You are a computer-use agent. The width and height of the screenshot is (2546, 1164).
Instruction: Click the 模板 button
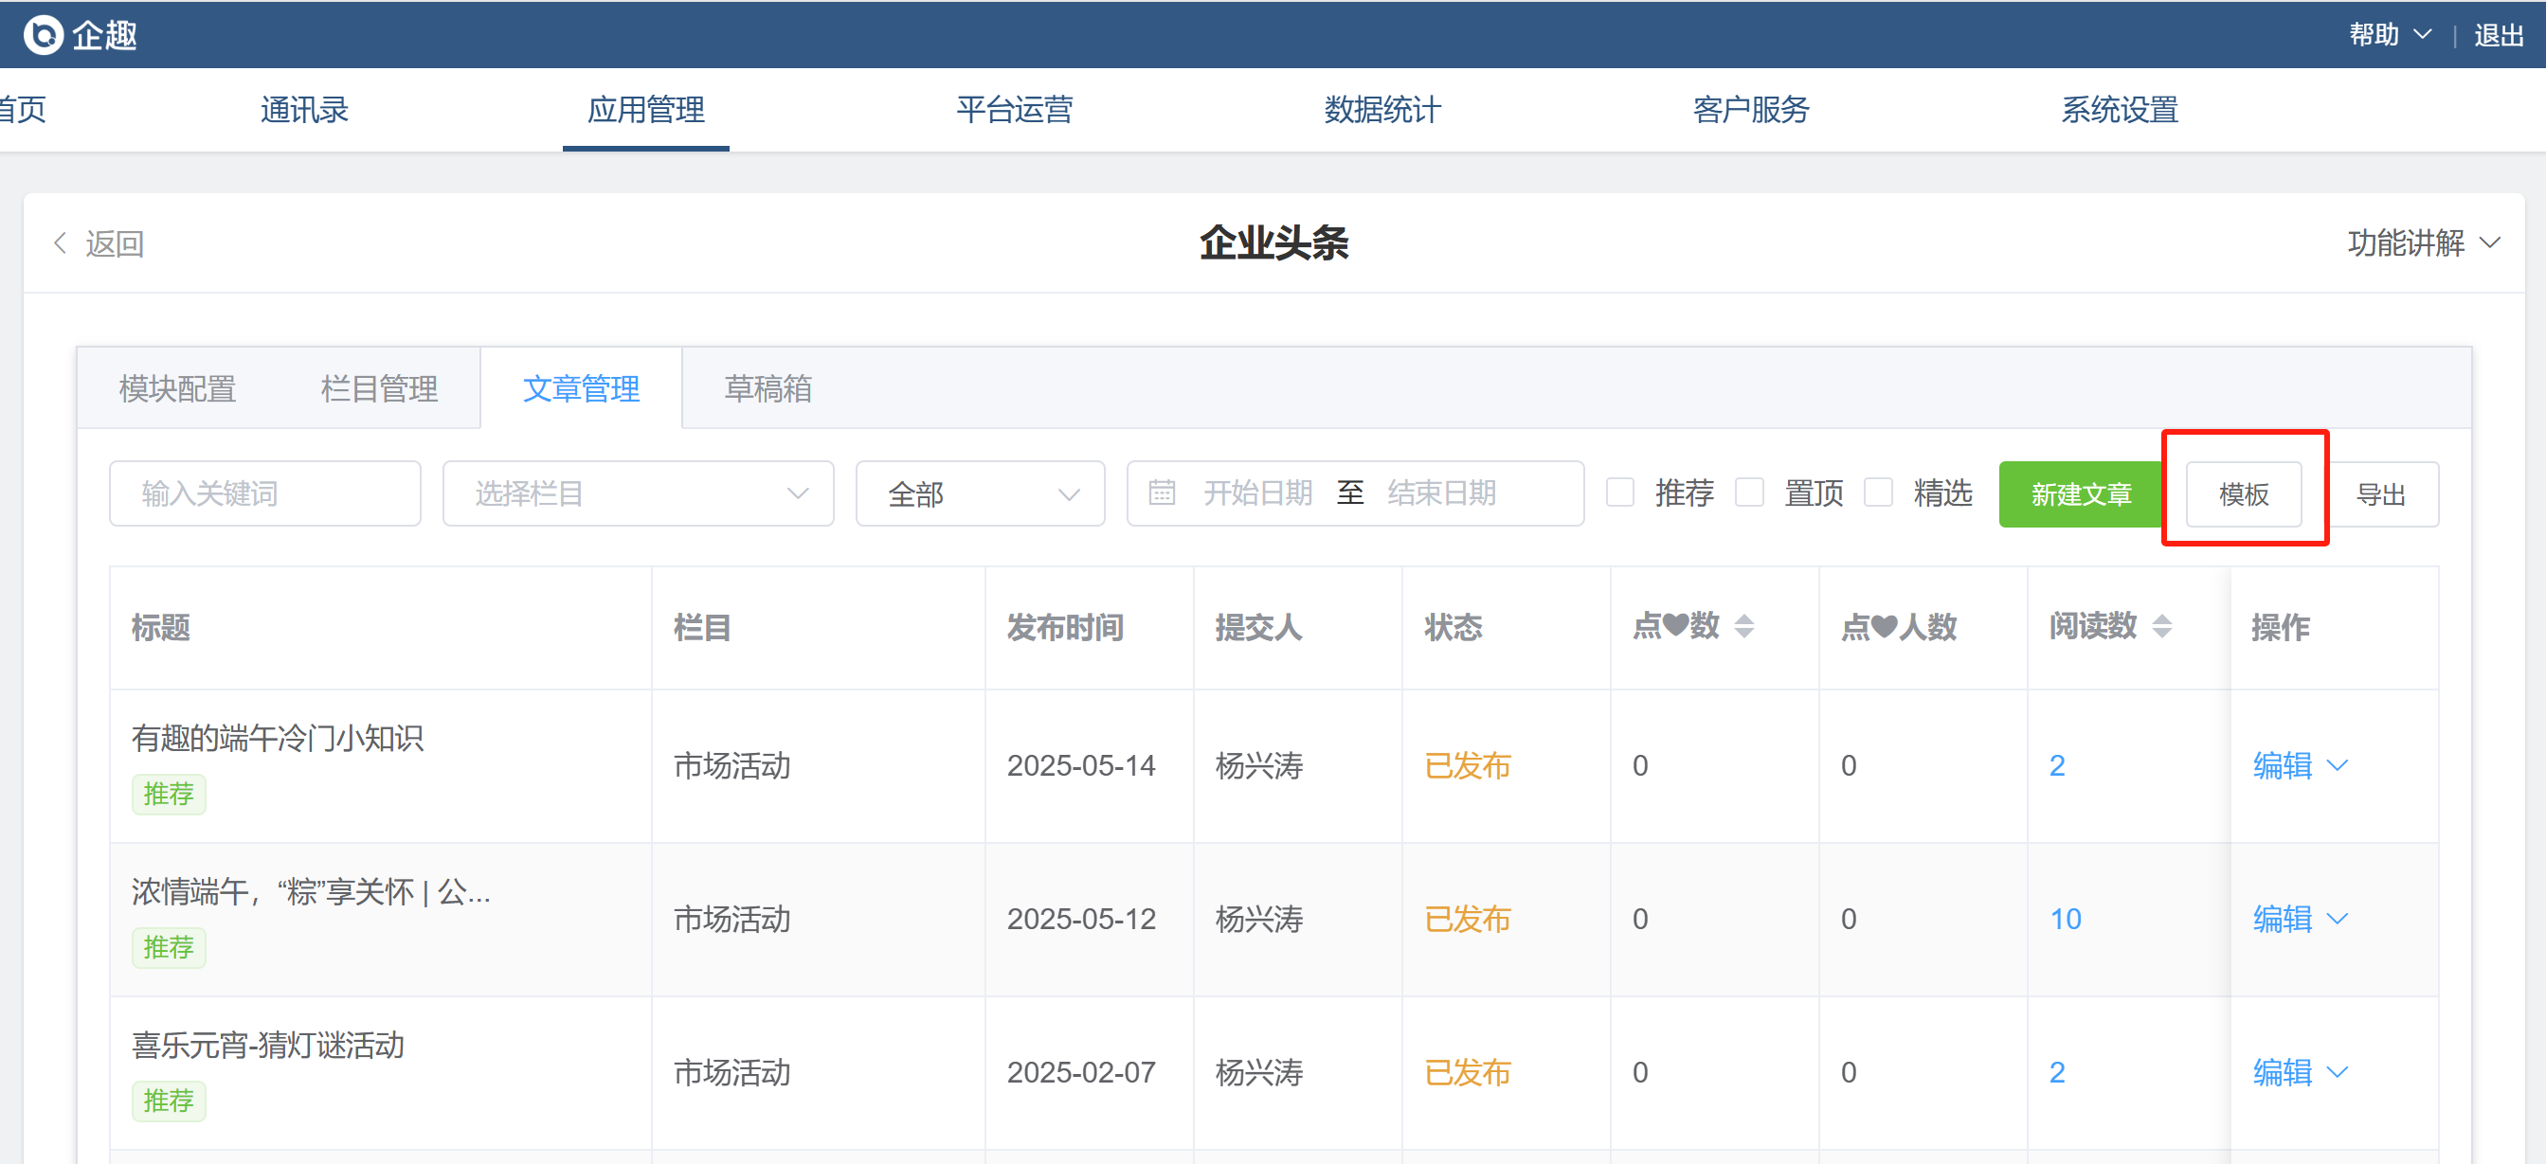pyautogui.click(x=2243, y=494)
